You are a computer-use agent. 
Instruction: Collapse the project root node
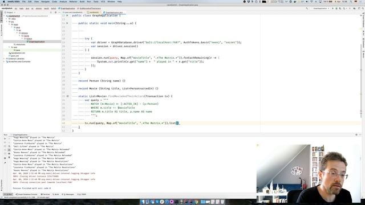5,16
